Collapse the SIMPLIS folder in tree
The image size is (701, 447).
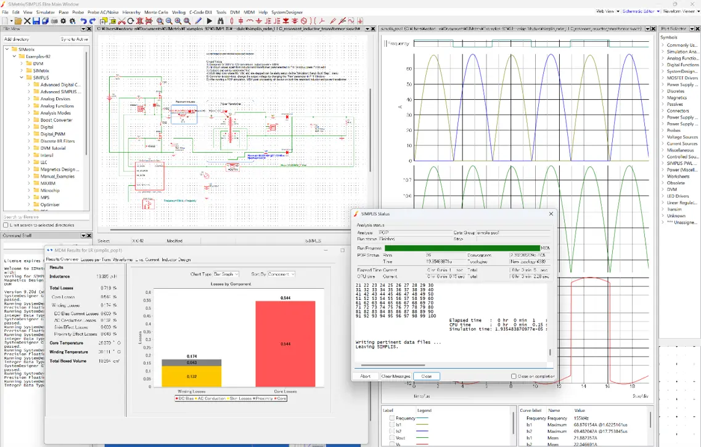coord(22,78)
